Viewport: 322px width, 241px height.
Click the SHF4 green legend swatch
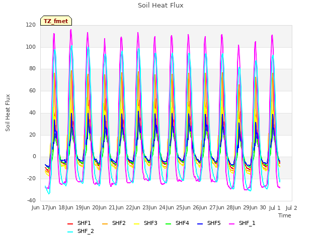(x=168, y=224)
